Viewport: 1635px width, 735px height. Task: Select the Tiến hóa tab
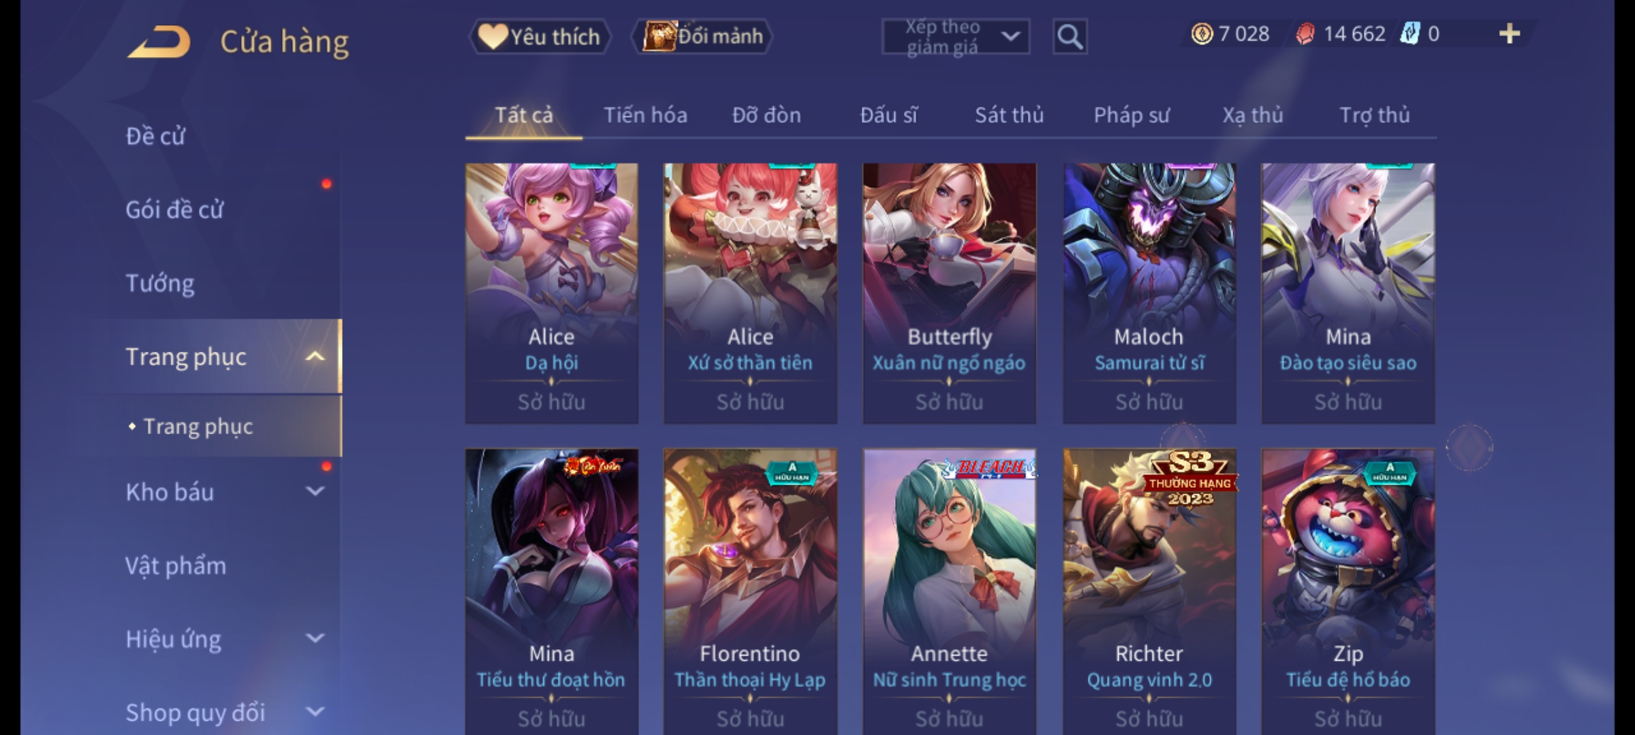645,115
